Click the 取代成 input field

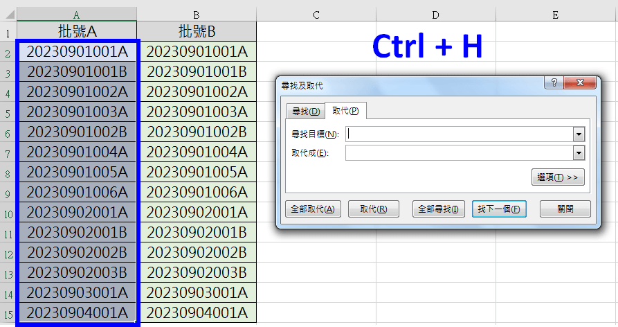click(459, 153)
